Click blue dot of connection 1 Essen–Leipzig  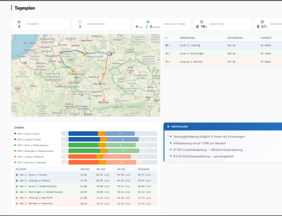166,45
